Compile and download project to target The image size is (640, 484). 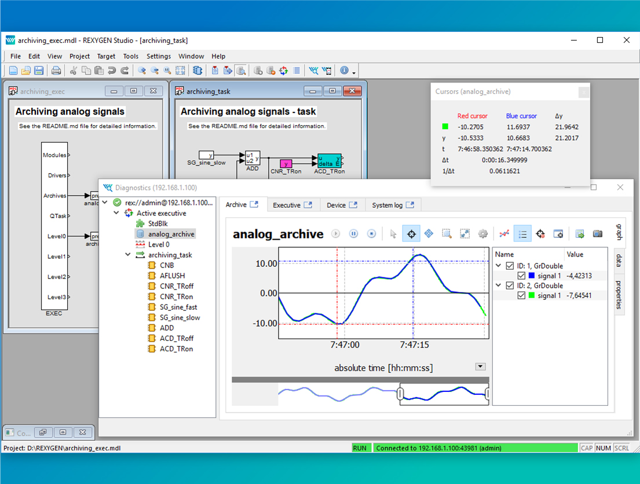pyautogui.click(x=228, y=71)
